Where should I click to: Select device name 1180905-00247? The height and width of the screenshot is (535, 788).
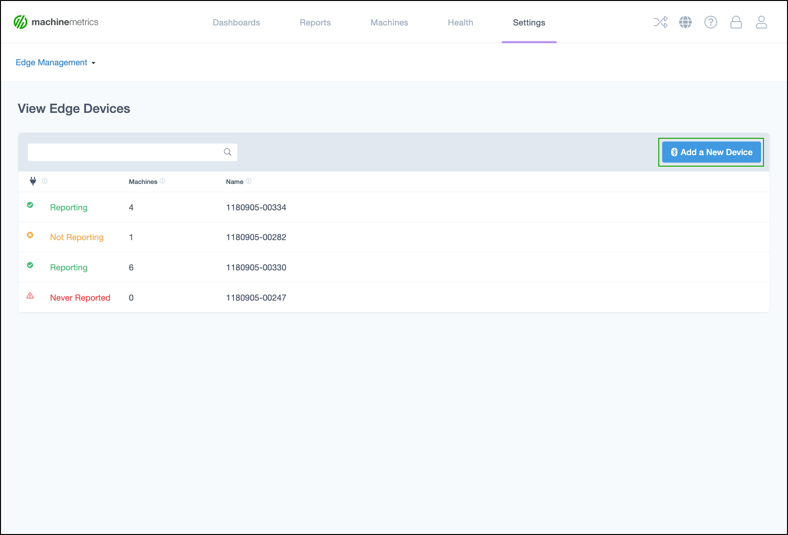[256, 298]
